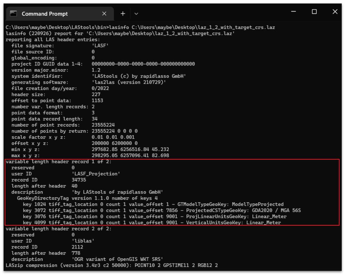346x275 pixels.
Task: Click offset to point data value 1153
Action: [97, 101]
